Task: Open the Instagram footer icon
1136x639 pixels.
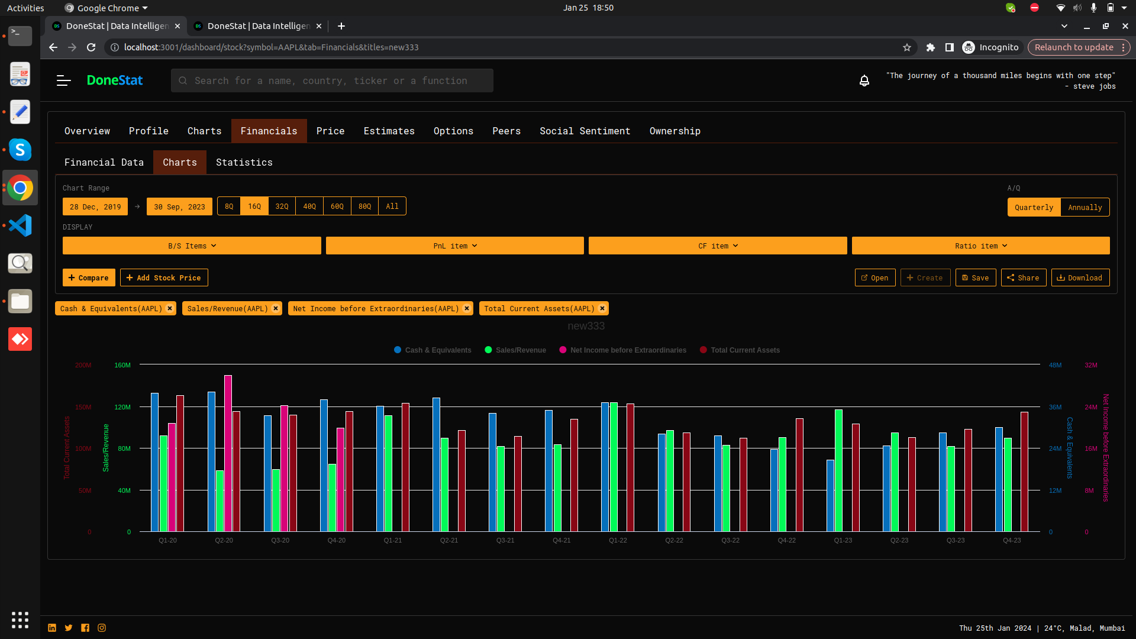Action: point(102,628)
